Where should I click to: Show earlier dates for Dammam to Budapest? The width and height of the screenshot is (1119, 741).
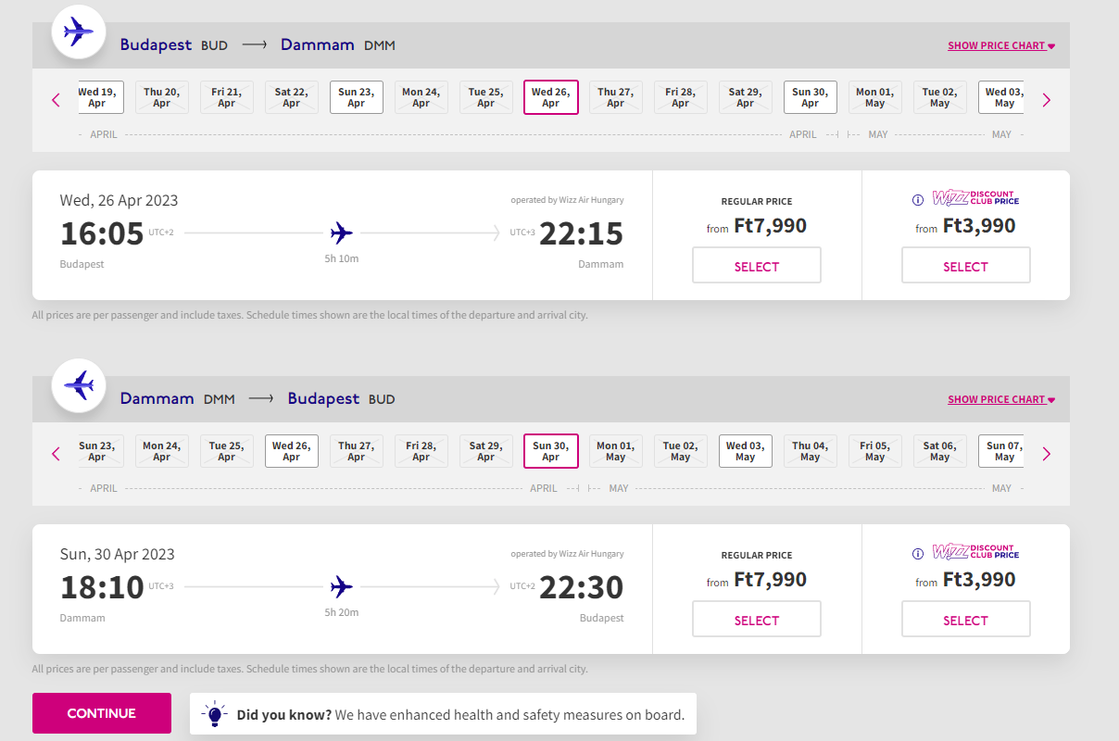click(56, 454)
